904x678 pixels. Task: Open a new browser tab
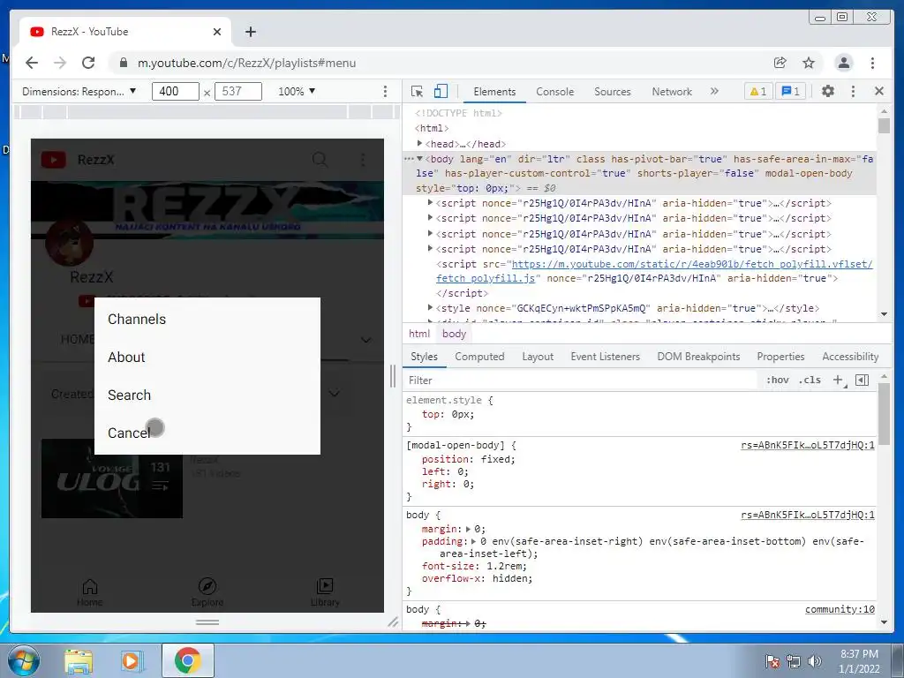250,32
